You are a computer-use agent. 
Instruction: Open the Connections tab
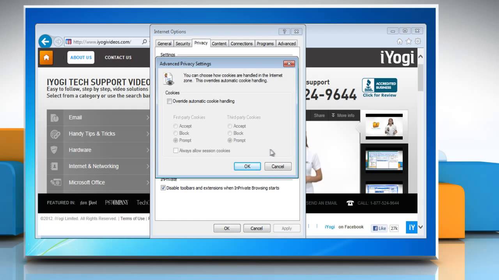tap(242, 44)
